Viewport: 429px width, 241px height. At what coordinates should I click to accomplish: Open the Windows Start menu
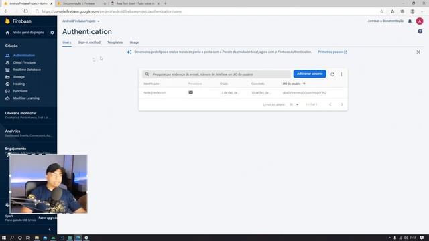click(x=4, y=238)
